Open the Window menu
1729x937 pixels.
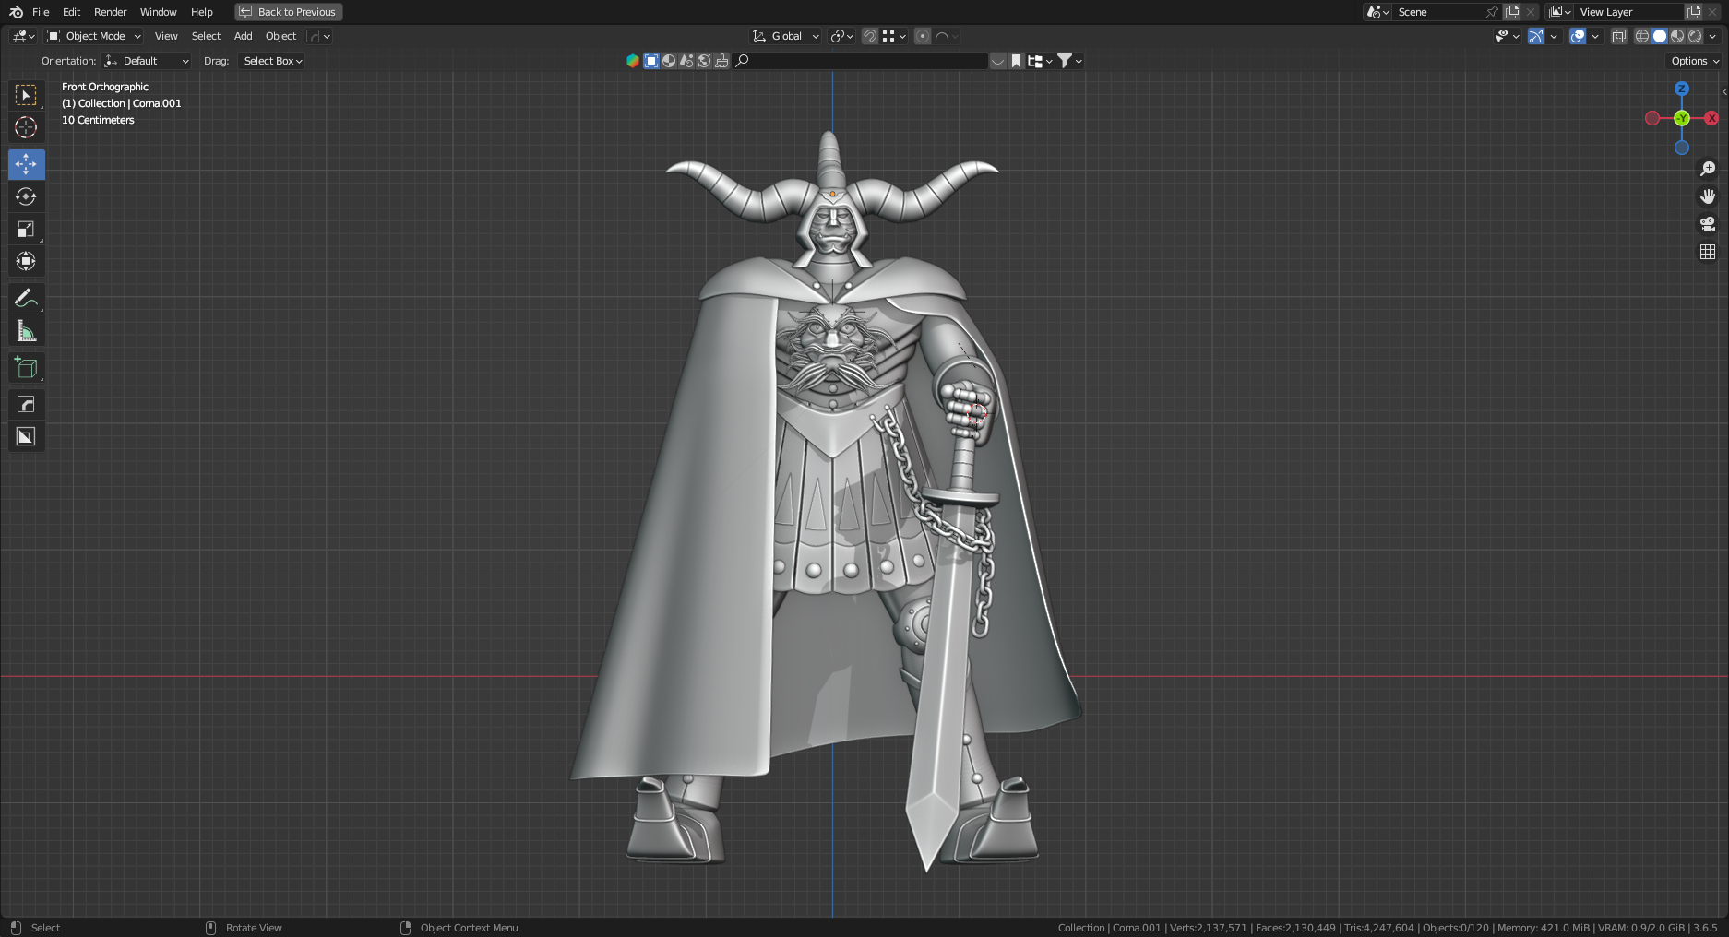pos(158,12)
